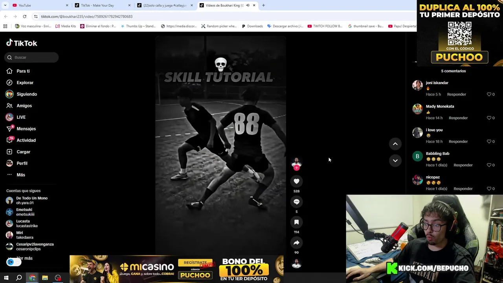This screenshot has height=283, width=503.
Task: Open the TWITCH FOLLOW bookmark
Action: (x=325, y=26)
